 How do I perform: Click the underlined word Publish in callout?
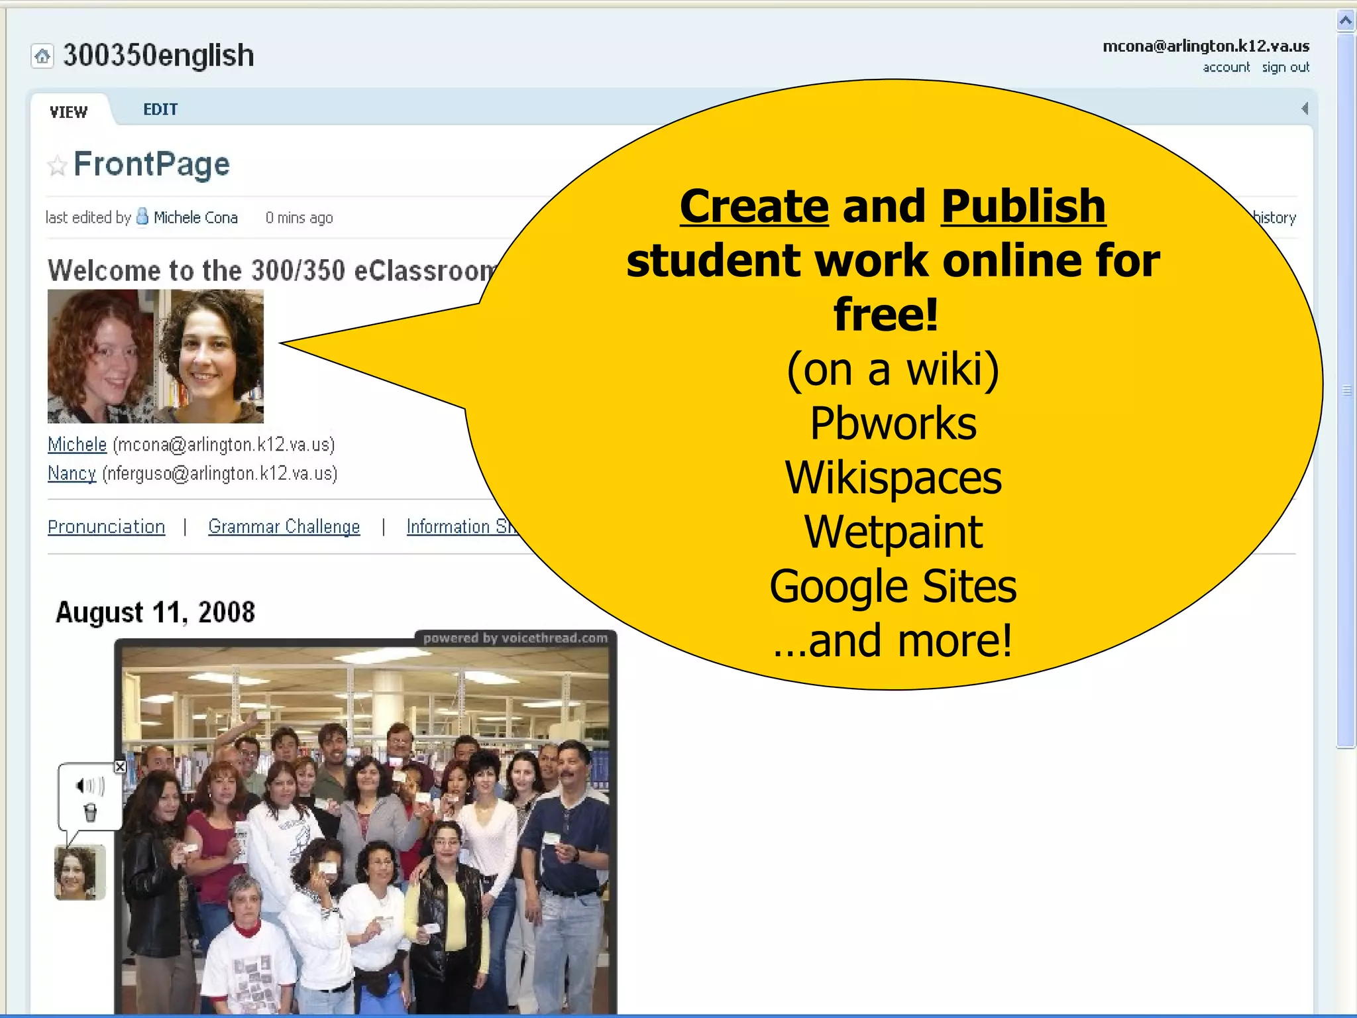(1023, 206)
